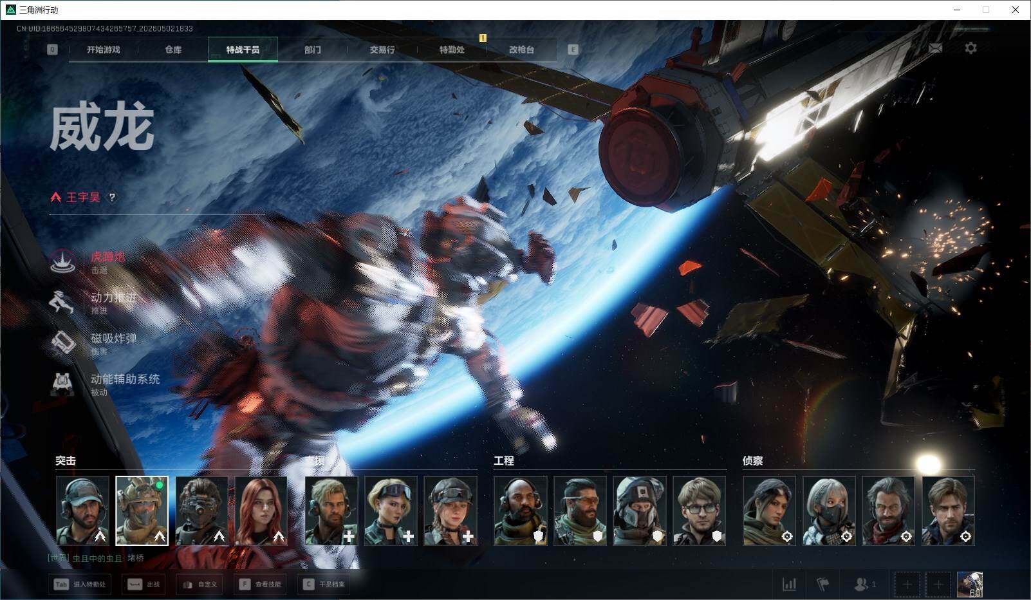This screenshot has width=1031, height=600.
Task: Select the 特战干员 tab
Action: coord(243,50)
